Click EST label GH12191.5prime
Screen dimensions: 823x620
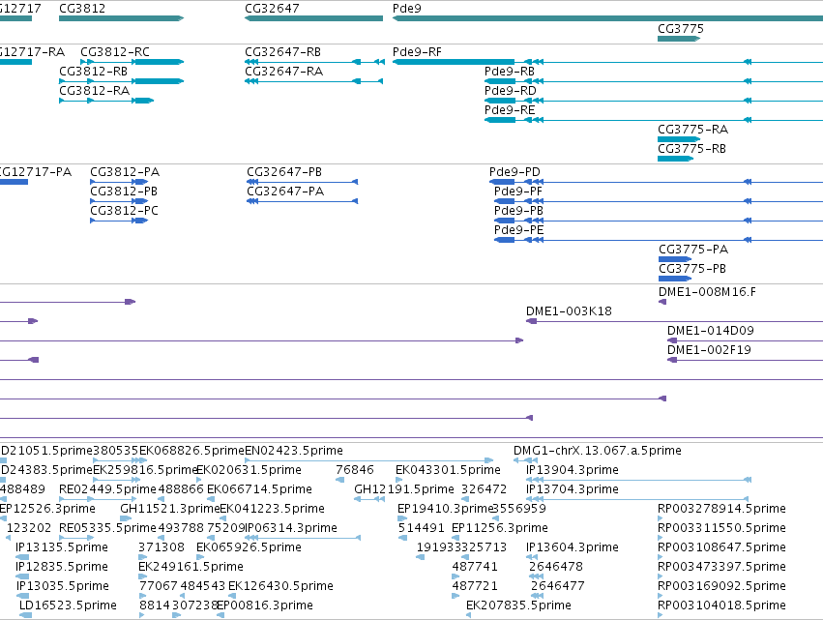pyautogui.click(x=404, y=489)
